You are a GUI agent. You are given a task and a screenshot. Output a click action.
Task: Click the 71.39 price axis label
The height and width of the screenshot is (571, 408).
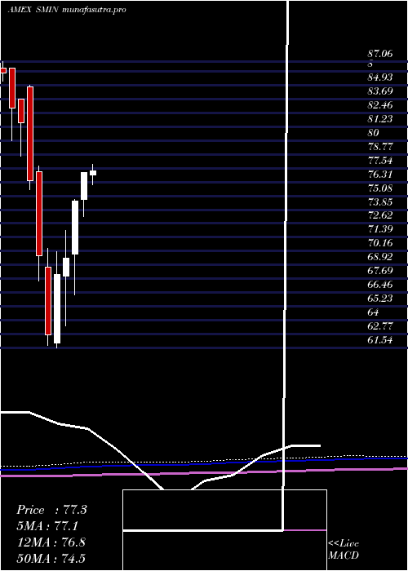[x=380, y=229]
